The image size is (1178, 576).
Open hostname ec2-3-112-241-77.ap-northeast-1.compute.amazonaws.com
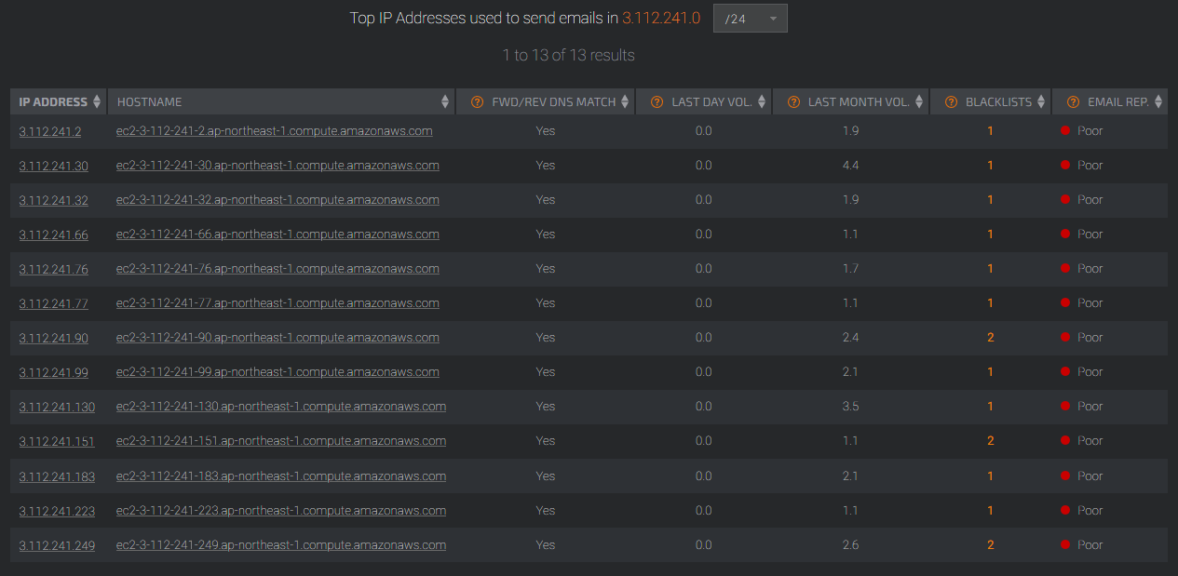tap(278, 303)
